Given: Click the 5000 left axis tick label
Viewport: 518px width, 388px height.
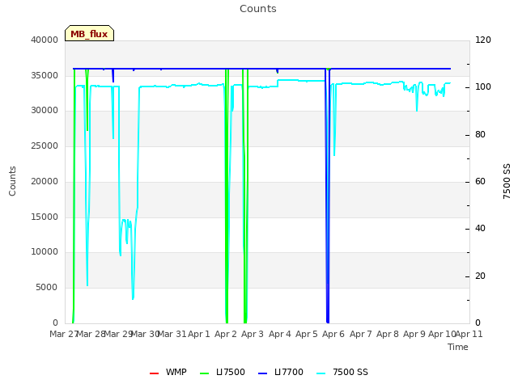Looking at the screenshot, I should point(47,288).
